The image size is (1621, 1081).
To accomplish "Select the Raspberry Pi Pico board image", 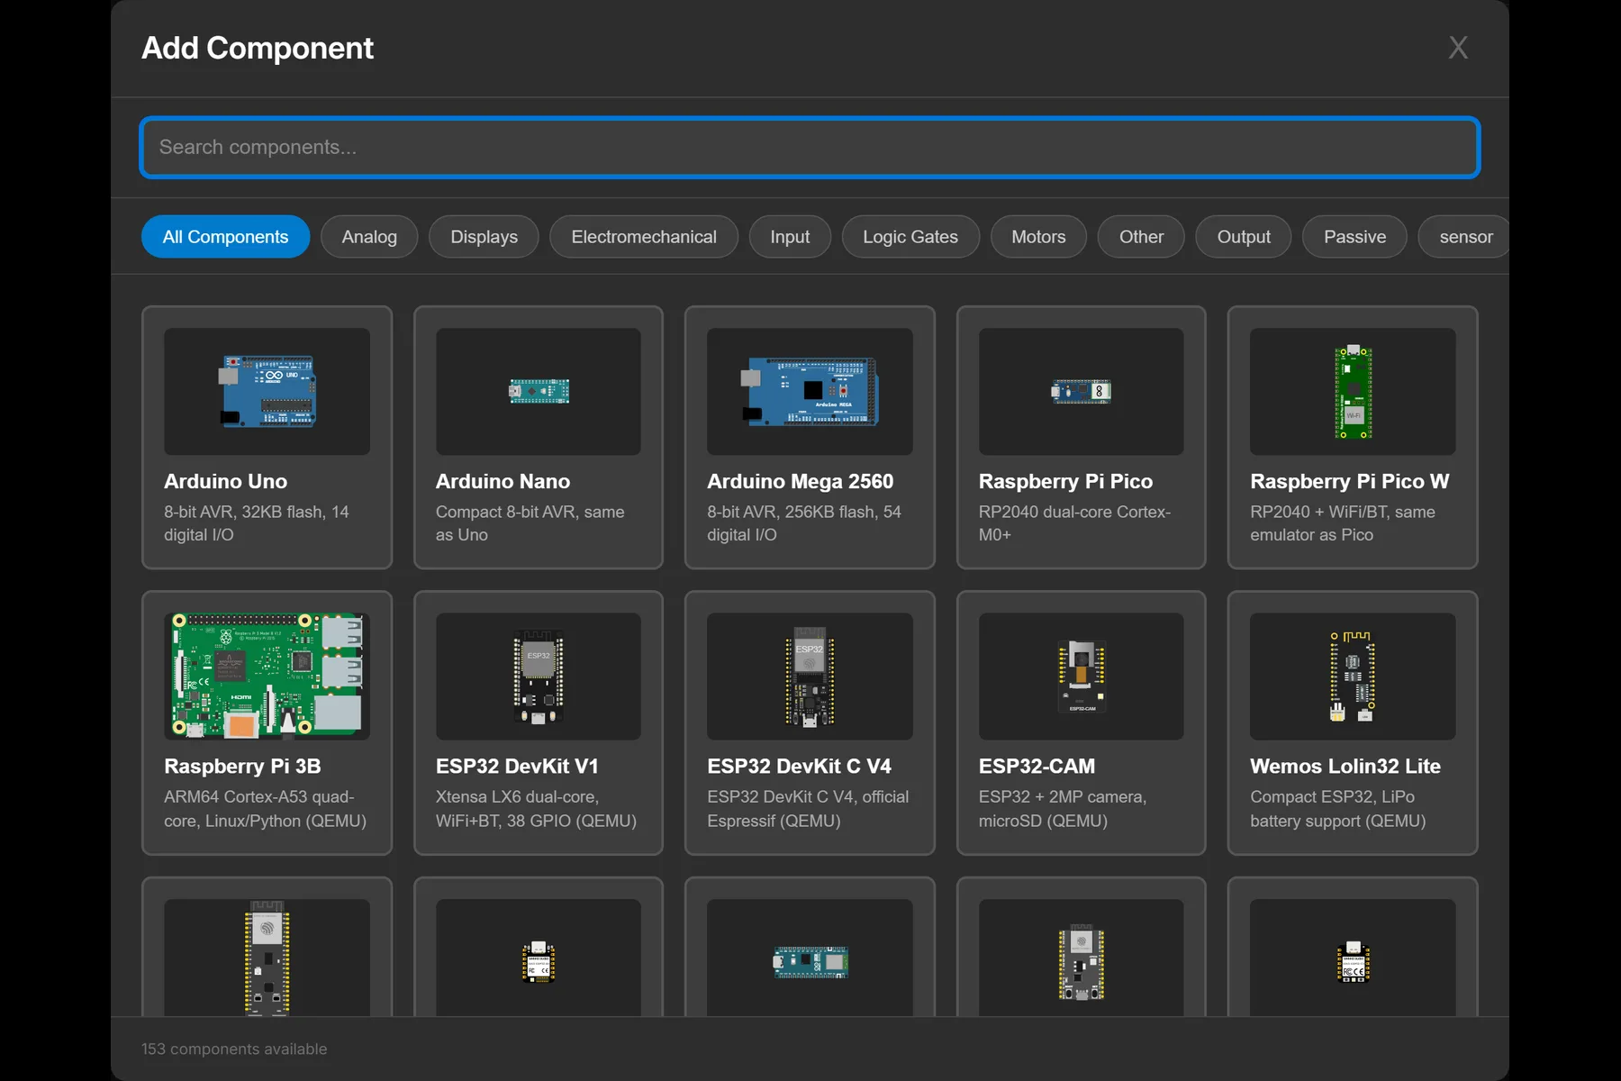I will [1081, 391].
